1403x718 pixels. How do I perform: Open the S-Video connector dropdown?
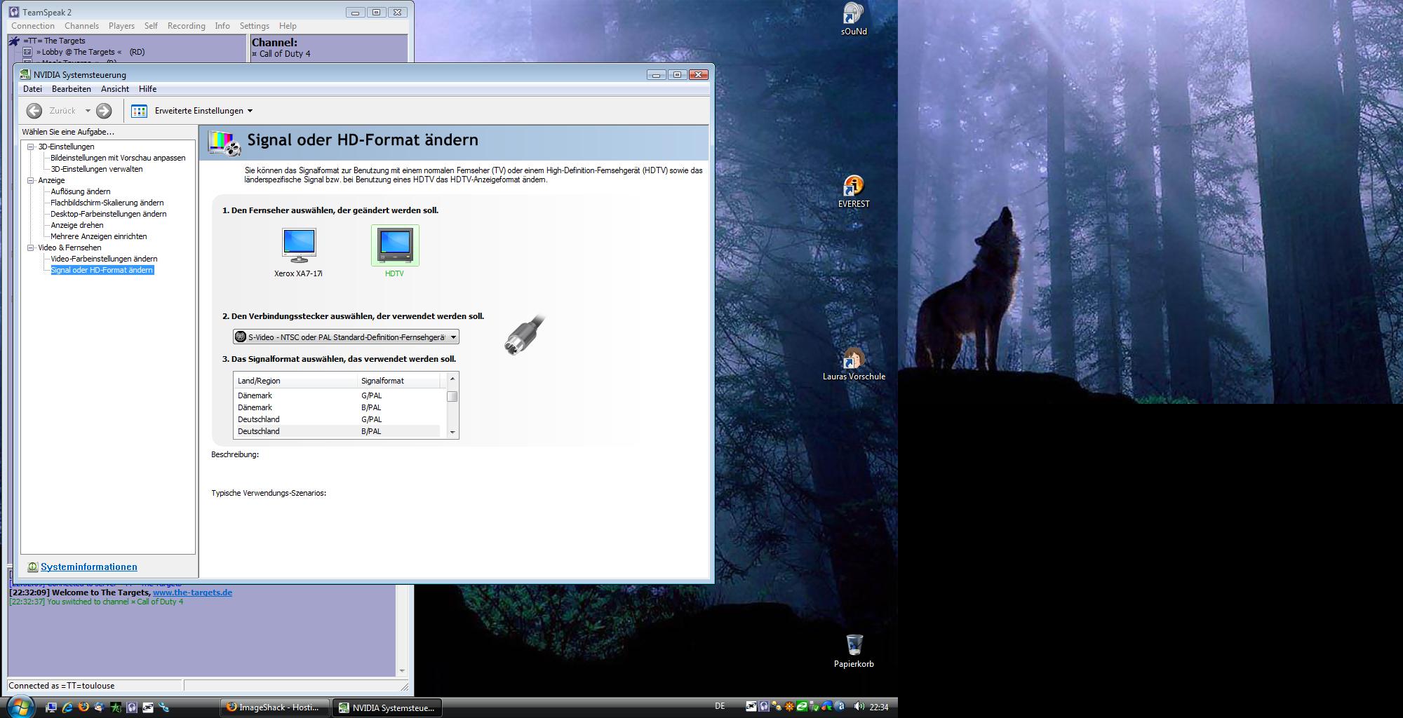tap(346, 337)
